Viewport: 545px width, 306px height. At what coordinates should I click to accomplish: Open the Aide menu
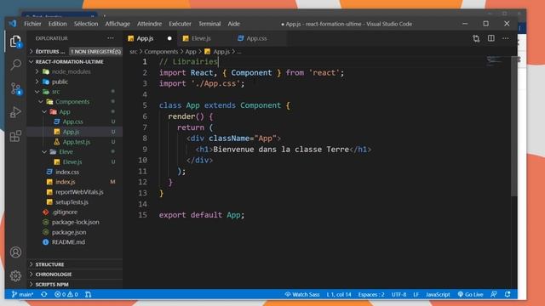point(234,24)
